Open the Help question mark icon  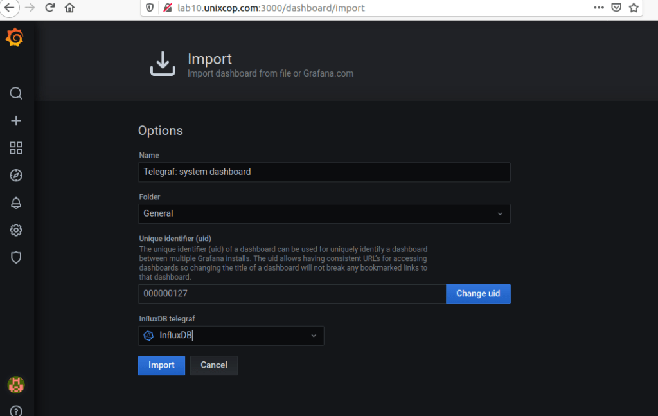(x=16, y=411)
